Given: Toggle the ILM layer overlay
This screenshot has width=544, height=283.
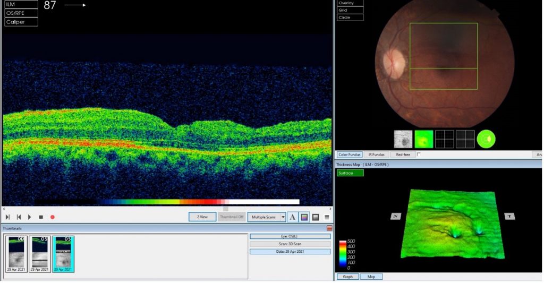Looking at the screenshot, I should [21, 4].
